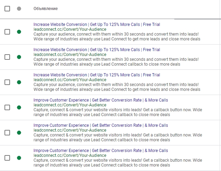The width and height of the screenshot is (221, 171).
Task: Click the 'Capture your audience' description in the first ad
Action: click(x=117, y=37)
